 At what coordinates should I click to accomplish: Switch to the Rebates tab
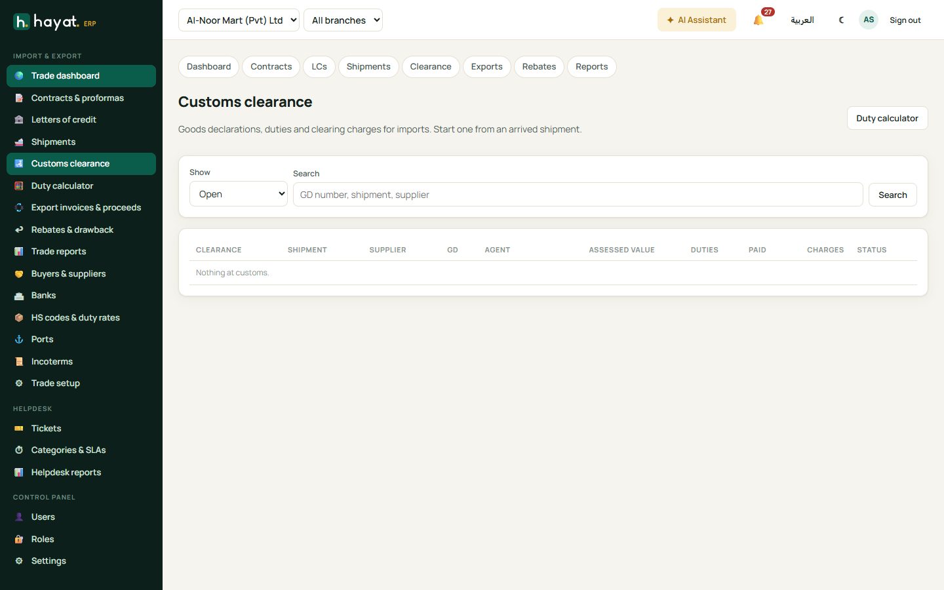[539, 67]
